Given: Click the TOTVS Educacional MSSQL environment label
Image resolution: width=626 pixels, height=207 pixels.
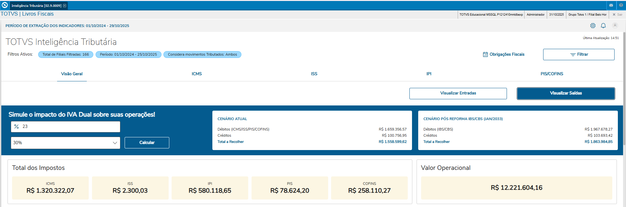Looking at the screenshot, I should click(491, 15).
